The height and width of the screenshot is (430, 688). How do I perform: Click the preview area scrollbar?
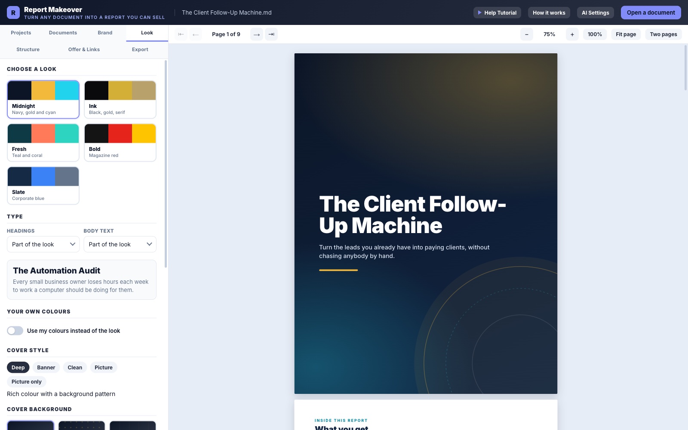click(685, 67)
